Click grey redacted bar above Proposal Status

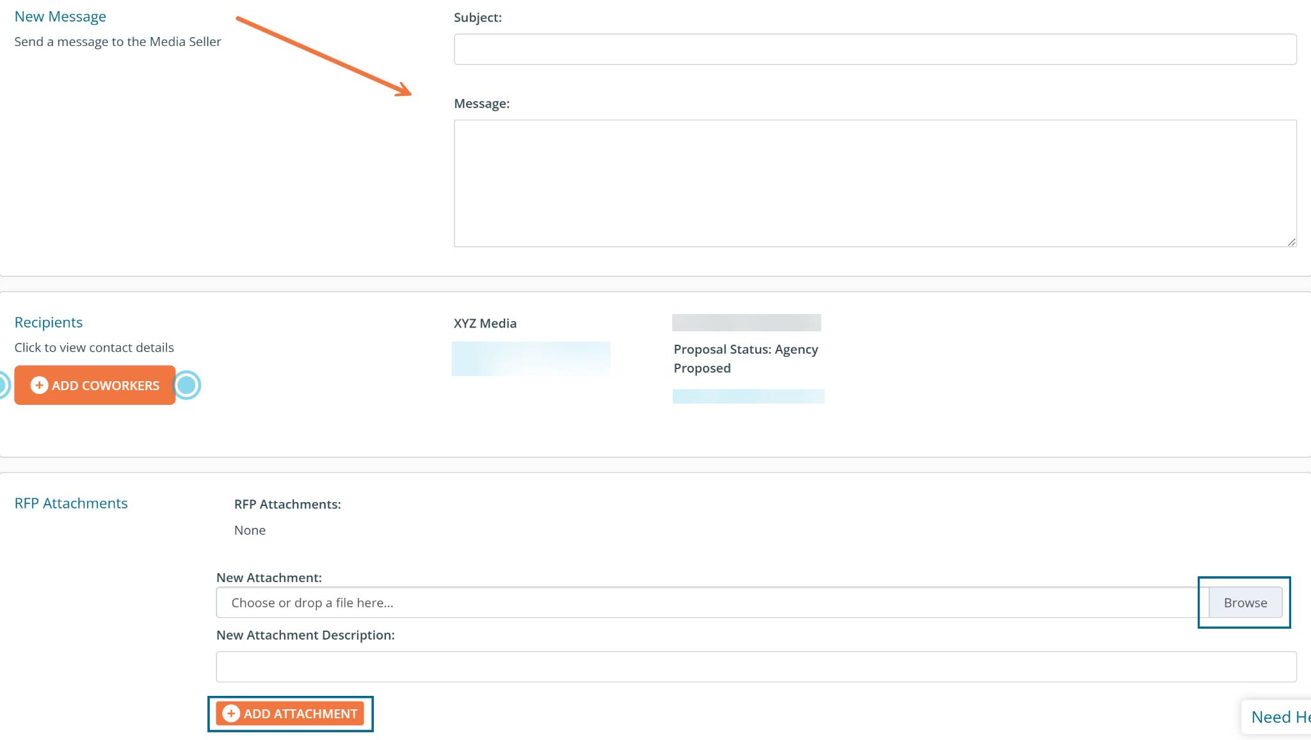coord(746,322)
